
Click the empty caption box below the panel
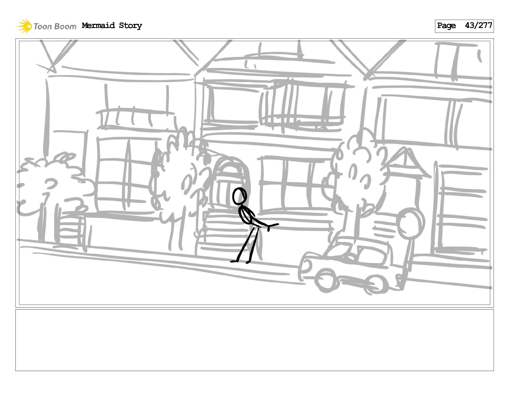[x=254, y=340]
